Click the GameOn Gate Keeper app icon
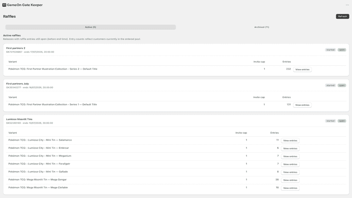The width and height of the screenshot is (352, 198). point(4,5)
